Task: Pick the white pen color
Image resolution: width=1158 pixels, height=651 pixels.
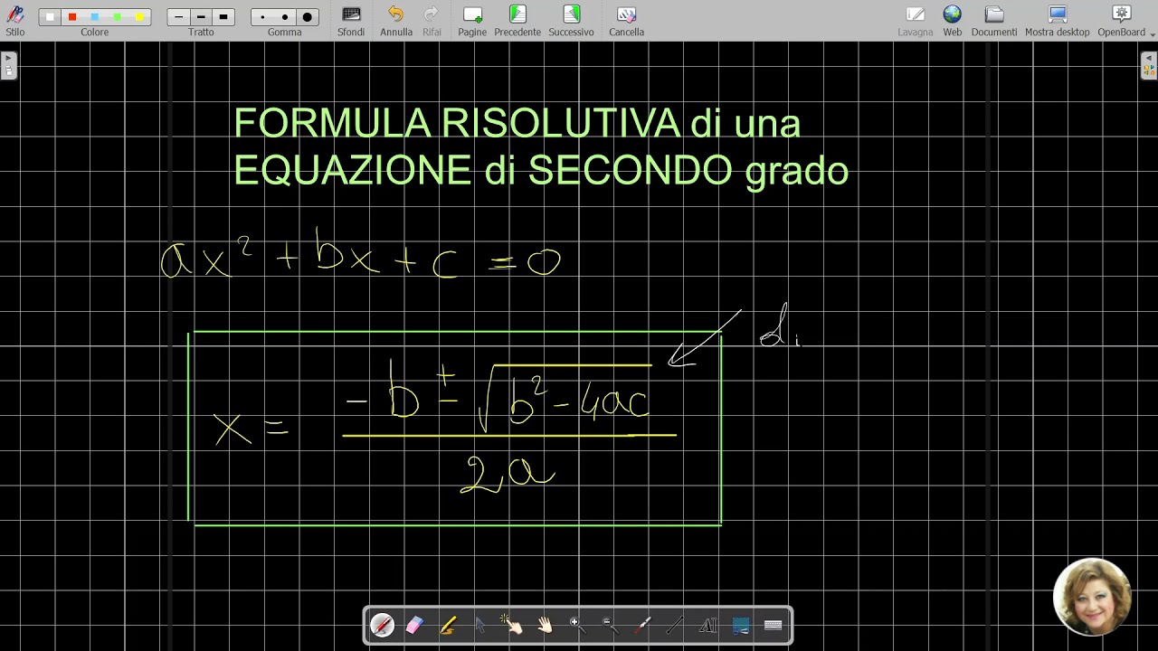Action: pyautogui.click(x=51, y=16)
